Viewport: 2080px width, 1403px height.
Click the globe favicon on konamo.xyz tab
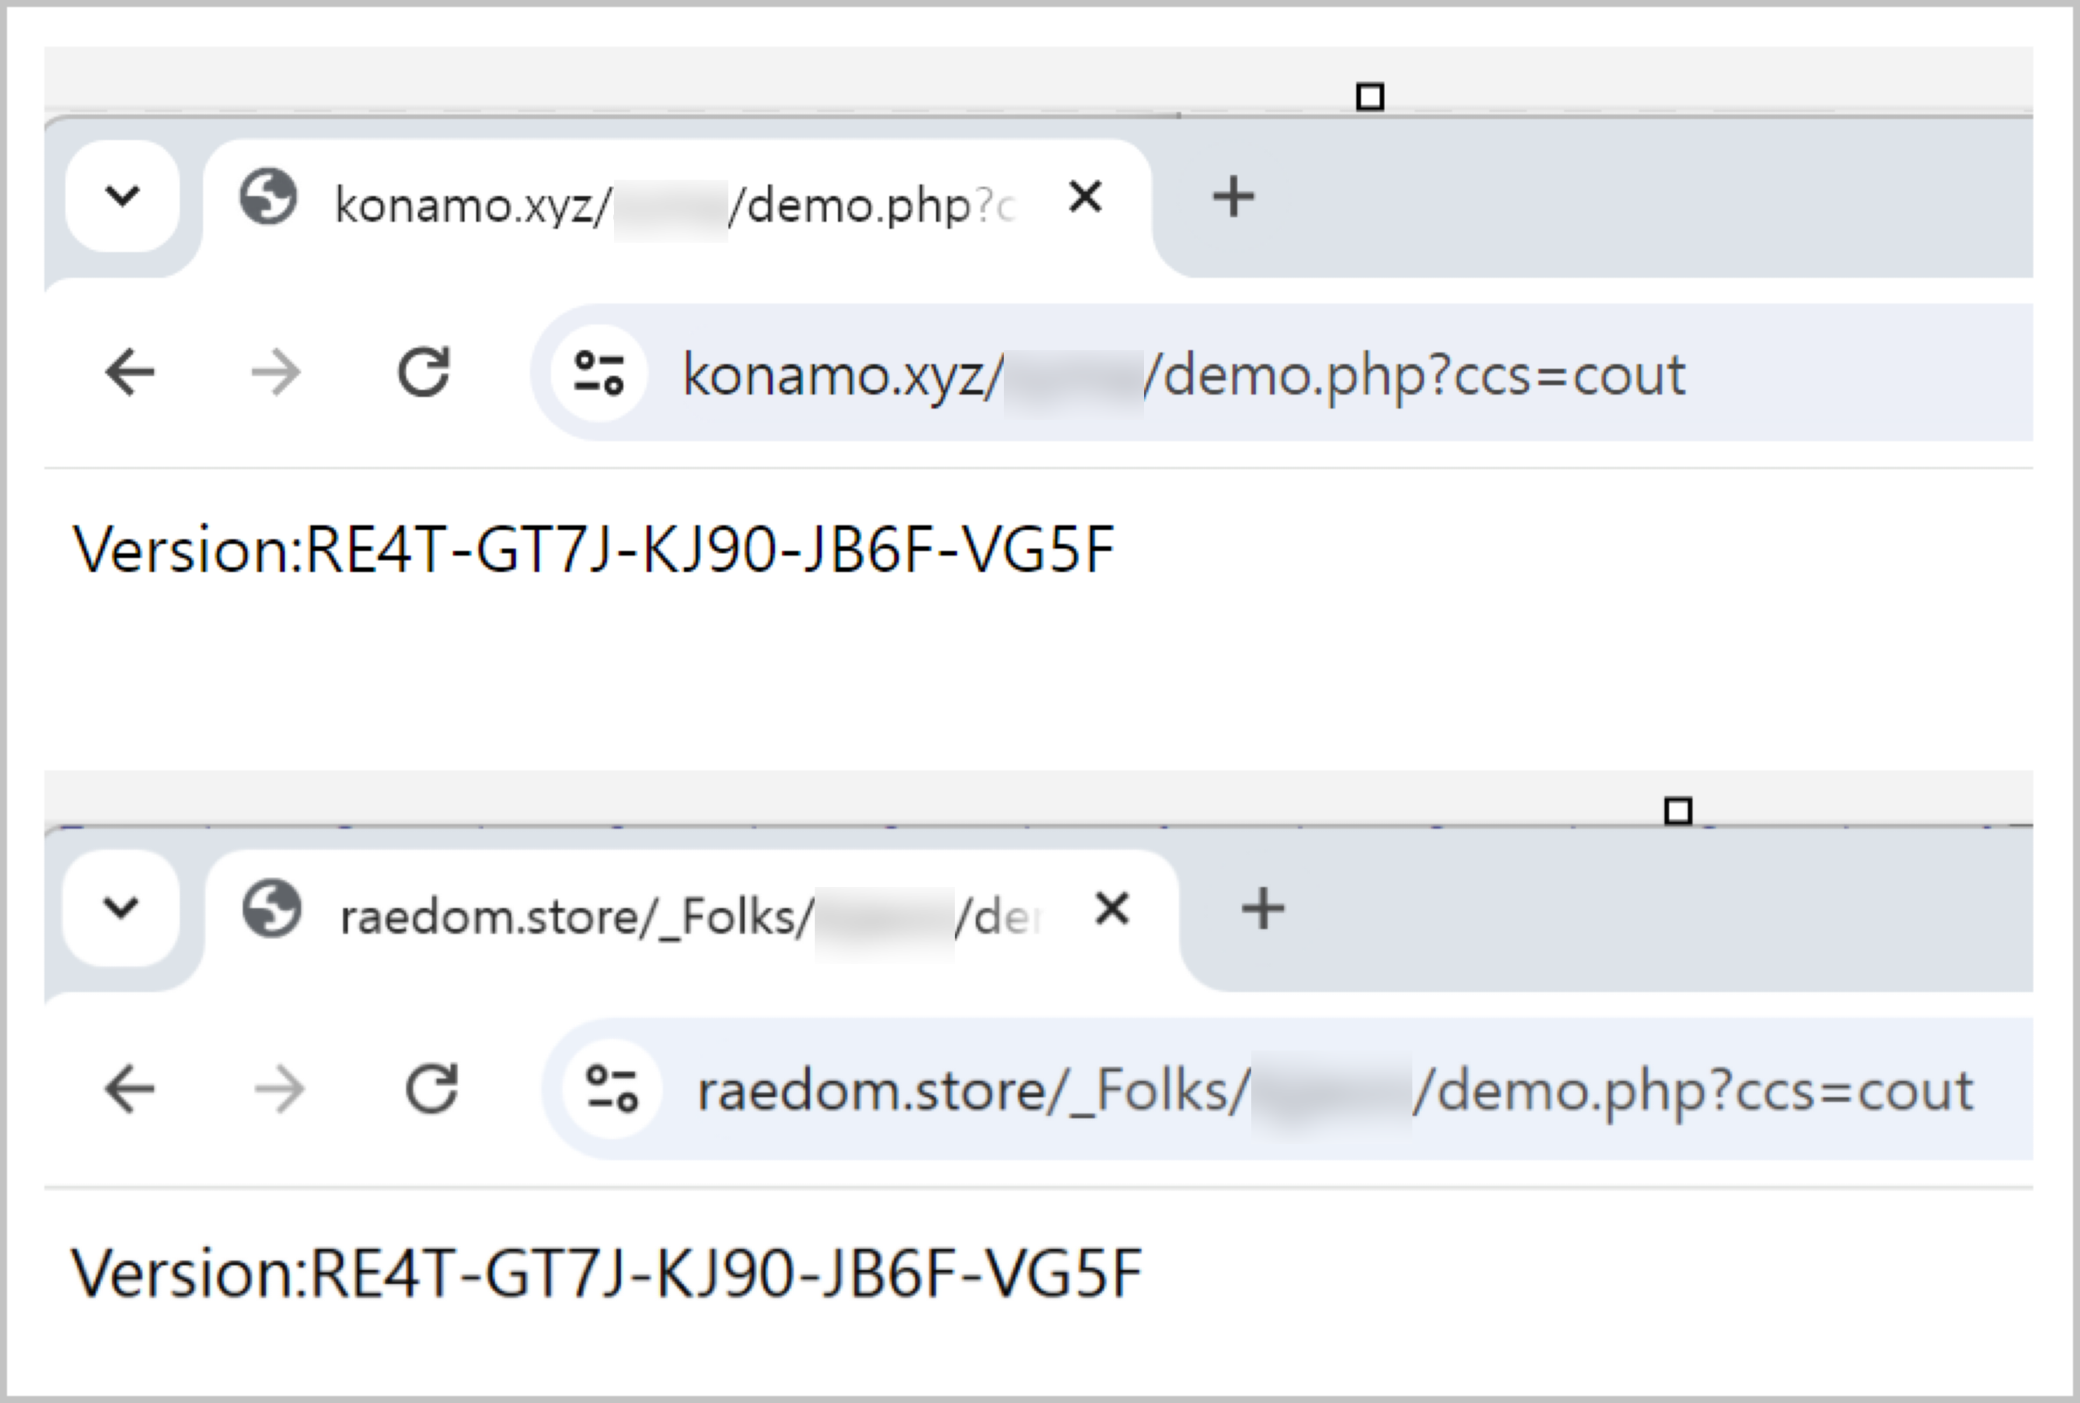tap(268, 197)
